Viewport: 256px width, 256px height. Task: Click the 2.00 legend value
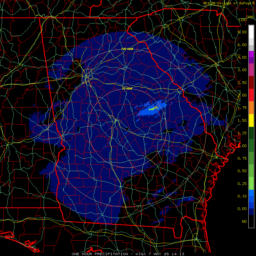[x=242, y=95]
